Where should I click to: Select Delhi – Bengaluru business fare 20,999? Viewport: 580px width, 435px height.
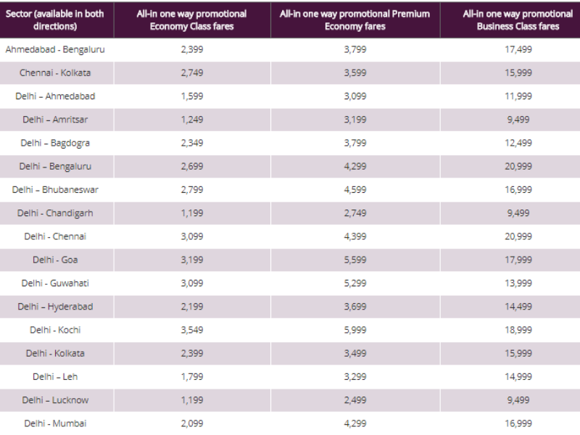pyautogui.click(x=518, y=167)
